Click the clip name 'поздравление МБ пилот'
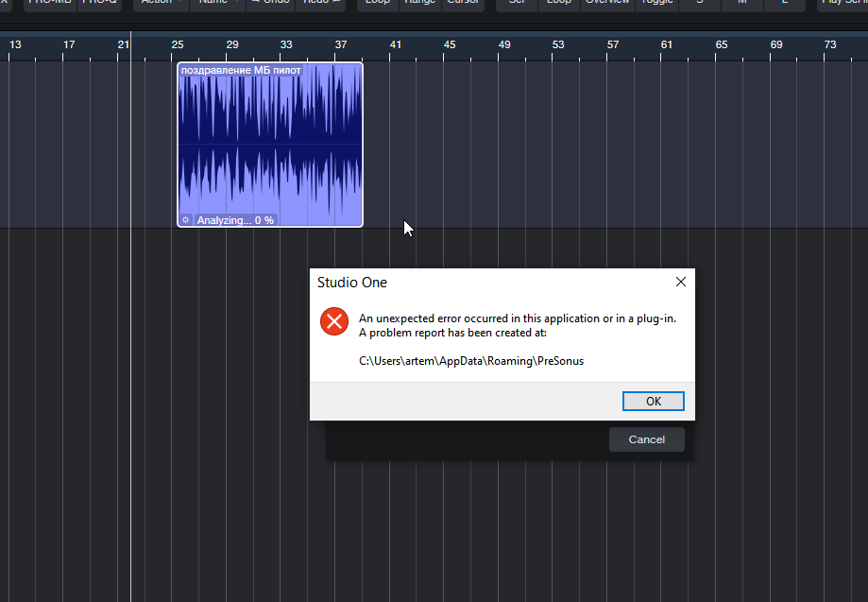 pyautogui.click(x=241, y=70)
